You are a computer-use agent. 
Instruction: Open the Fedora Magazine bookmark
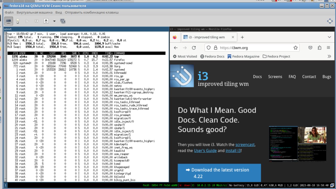pos(243,56)
